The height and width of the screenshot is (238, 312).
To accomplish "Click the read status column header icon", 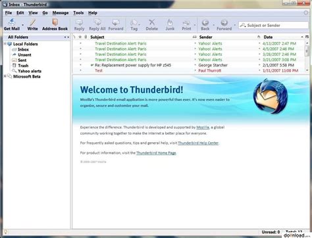I will coord(194,37).
